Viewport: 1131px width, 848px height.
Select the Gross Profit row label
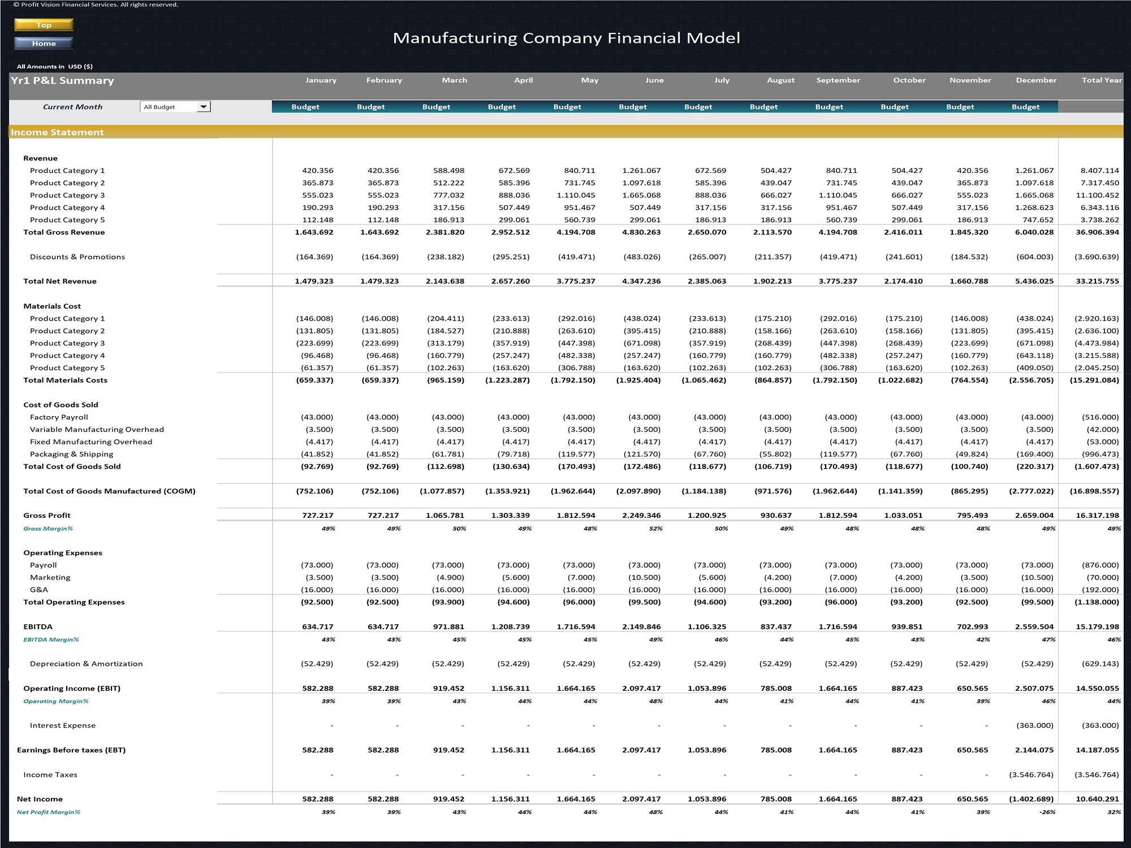click(47, 516)
